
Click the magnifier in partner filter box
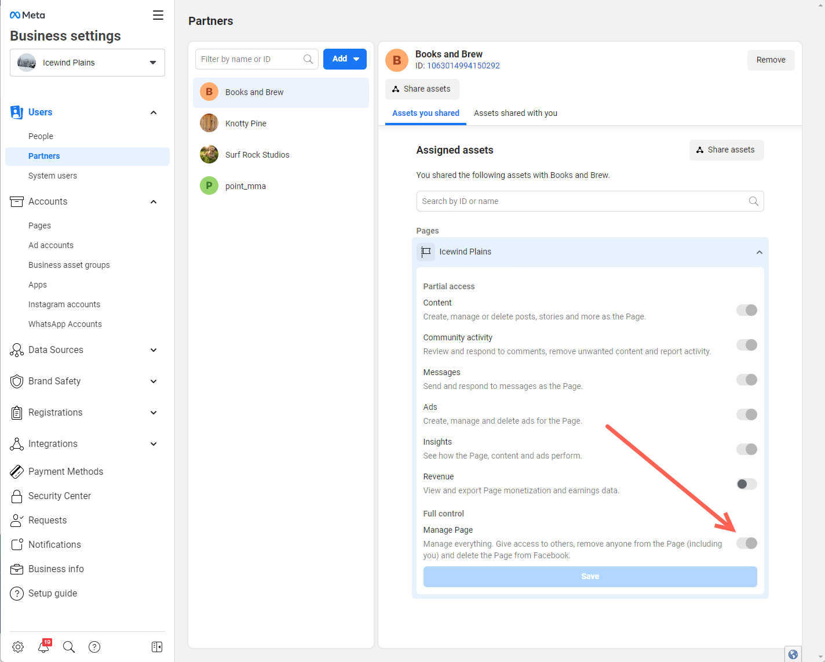pos(308,59)
